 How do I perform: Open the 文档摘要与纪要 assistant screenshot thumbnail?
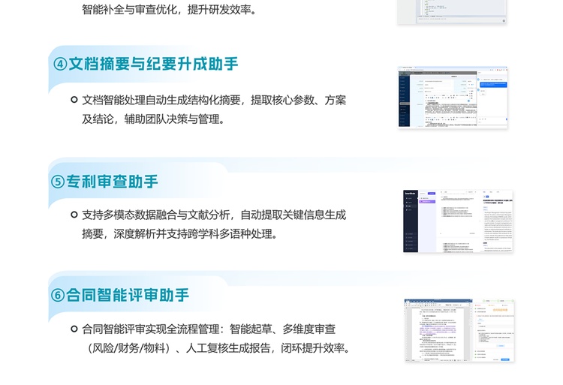(x=453, y=97)
